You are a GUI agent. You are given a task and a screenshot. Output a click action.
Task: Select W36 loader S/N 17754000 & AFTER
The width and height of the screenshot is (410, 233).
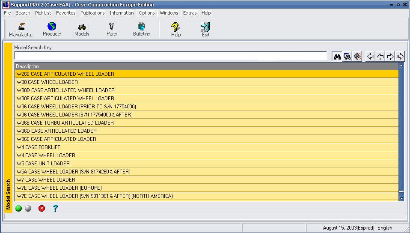pos(207,115)
